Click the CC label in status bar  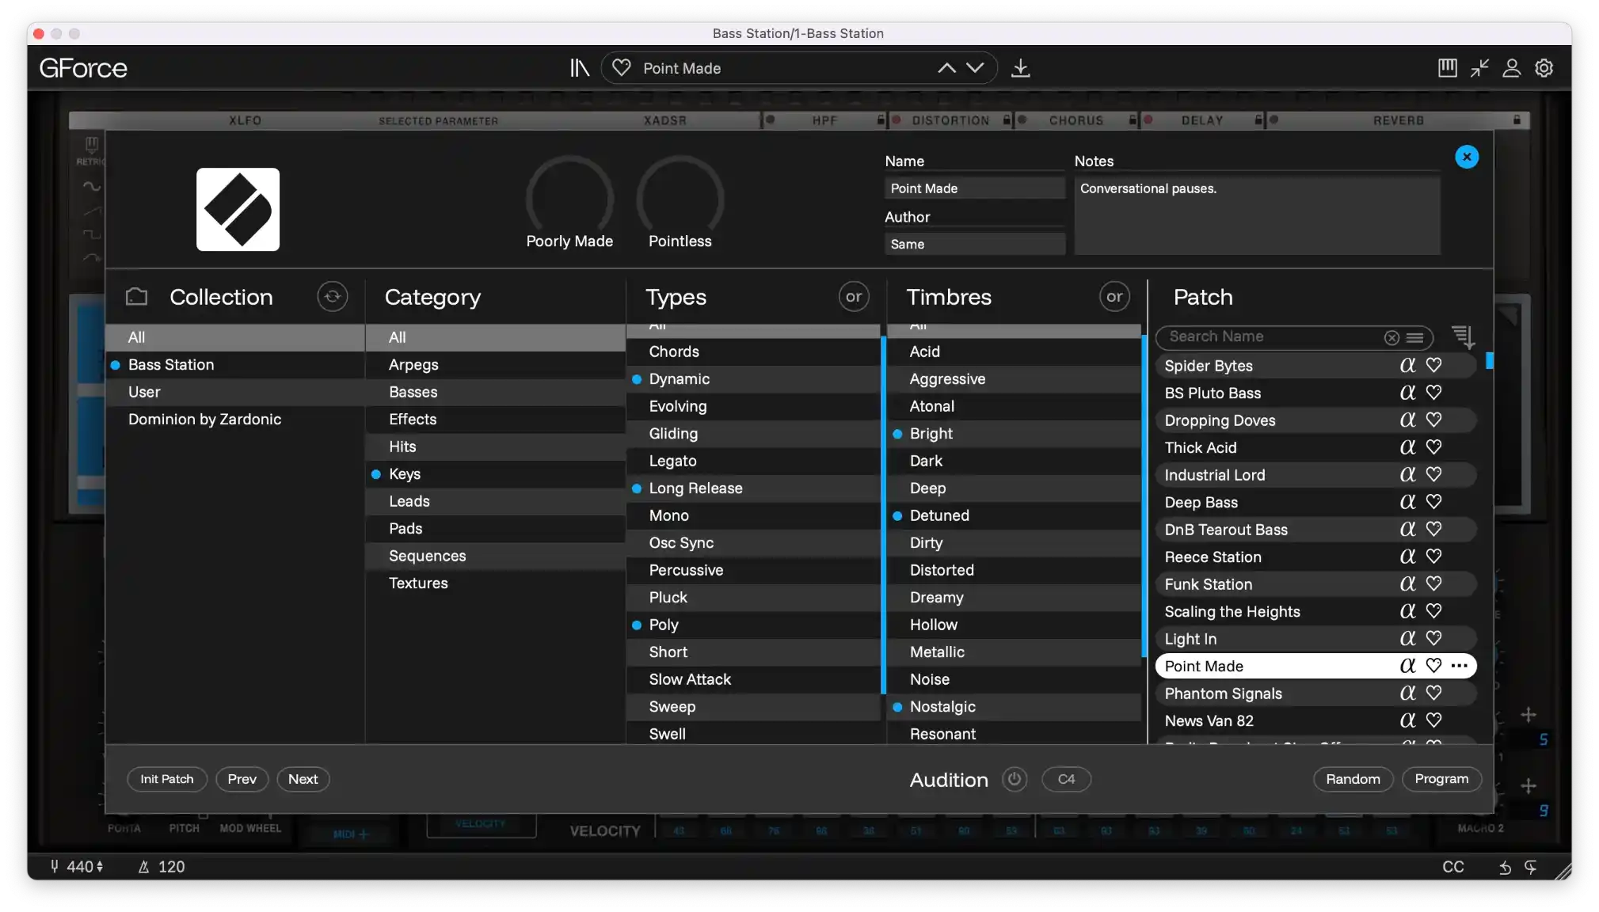(1453, 867)
